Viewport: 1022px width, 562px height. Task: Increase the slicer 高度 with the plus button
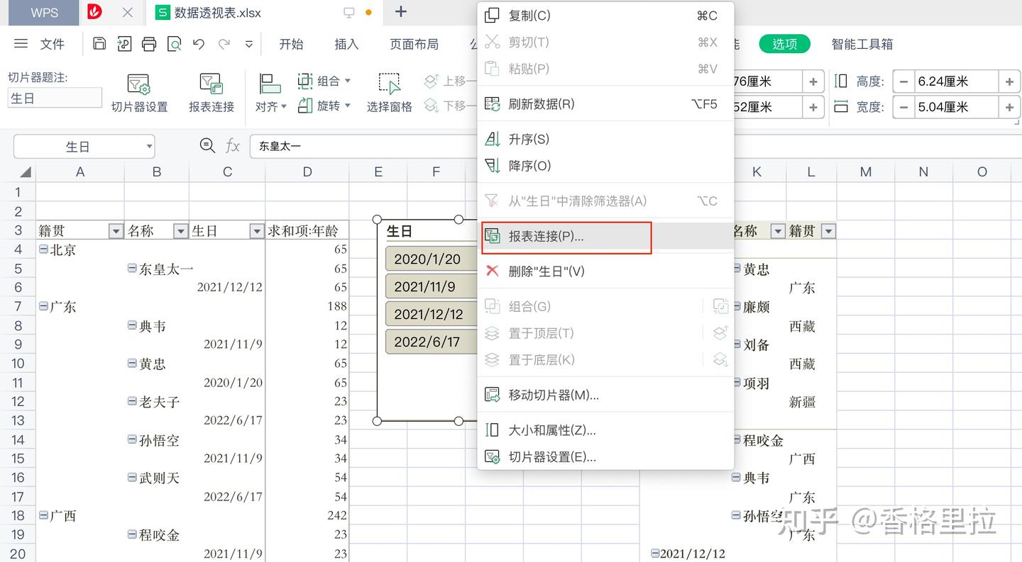tap(1009, 82)
